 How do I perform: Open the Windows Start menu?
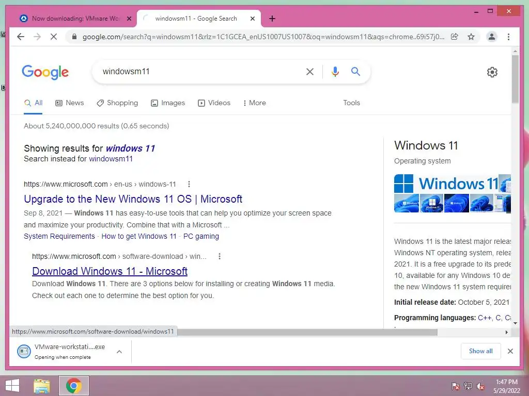click(x=12, y=386)
